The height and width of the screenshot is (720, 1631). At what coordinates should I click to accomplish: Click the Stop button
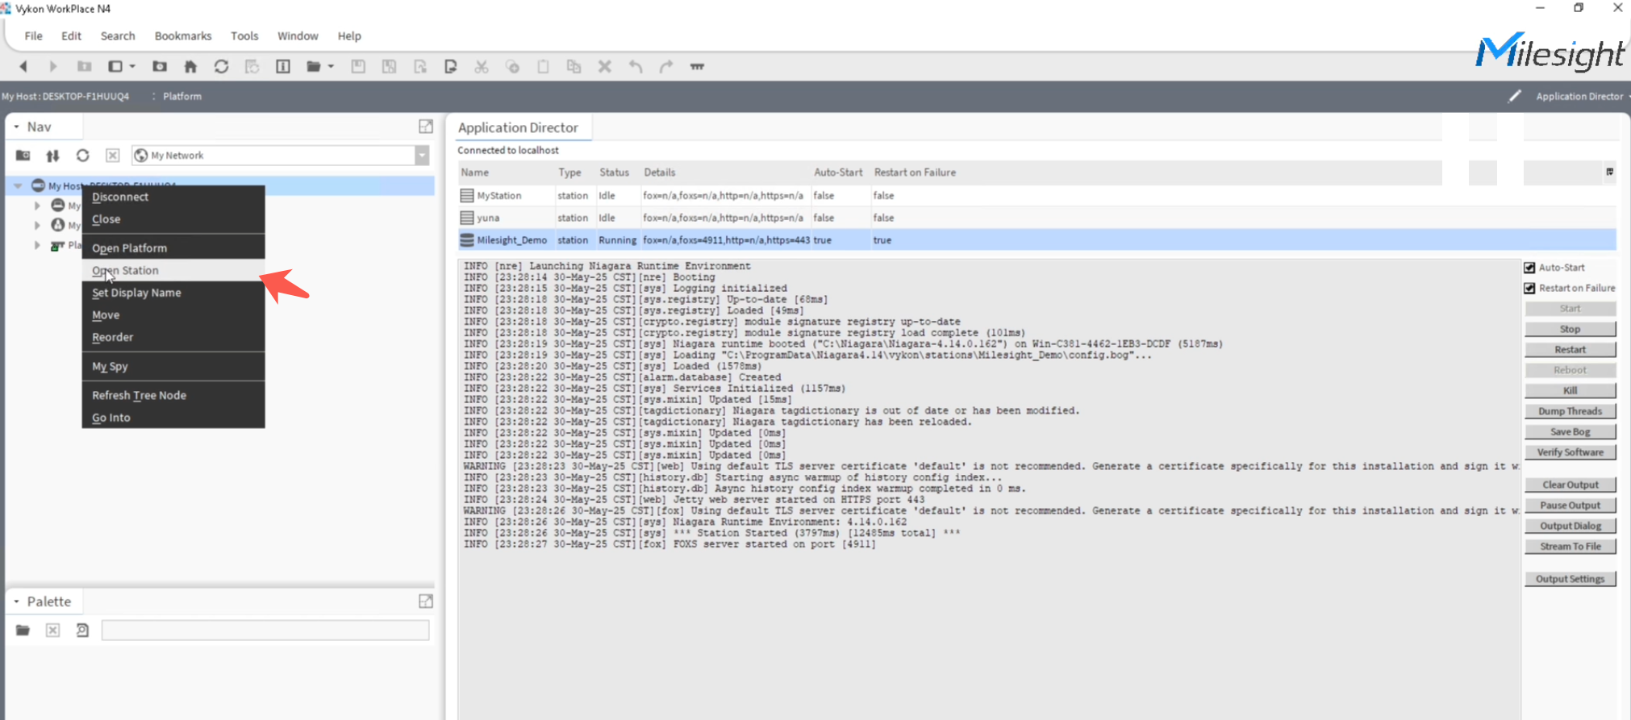pyautogui.click(x=1570, y=329)
